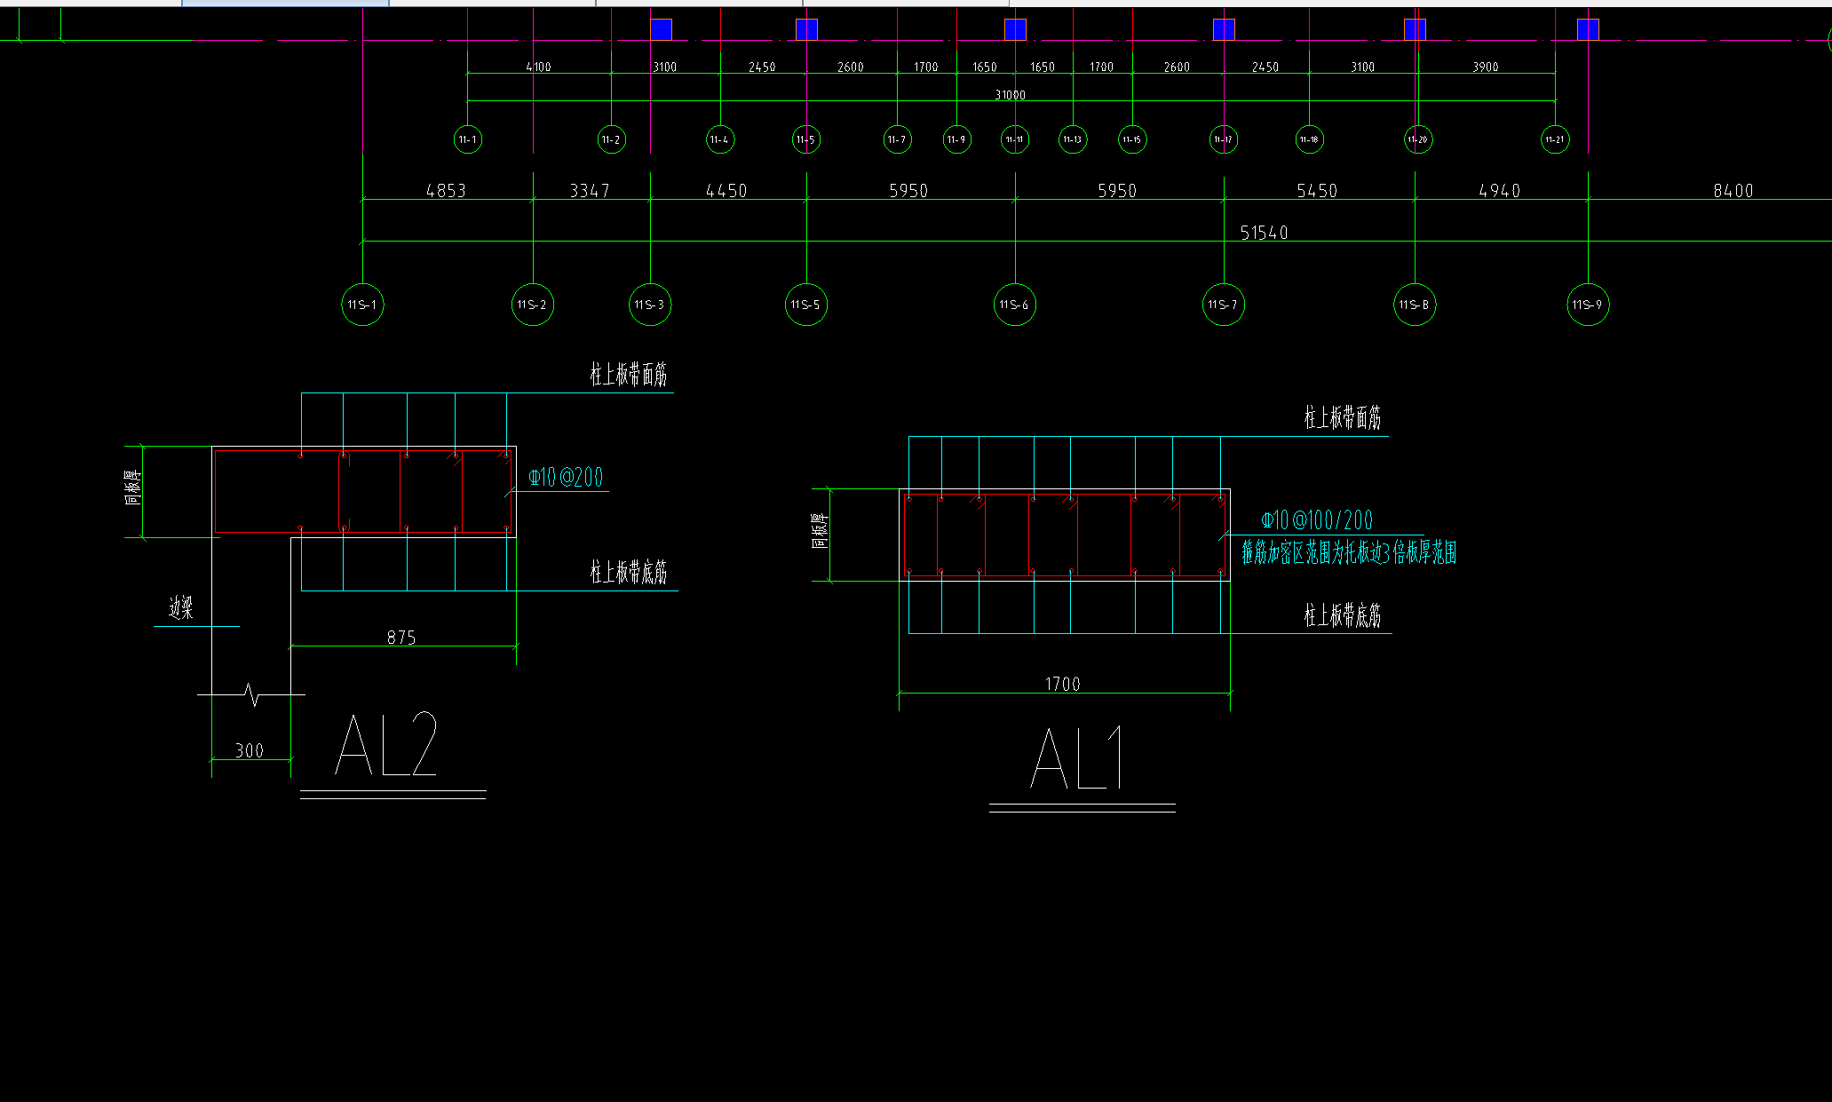Click the 300 dimension near AL2

coord(250,750)
